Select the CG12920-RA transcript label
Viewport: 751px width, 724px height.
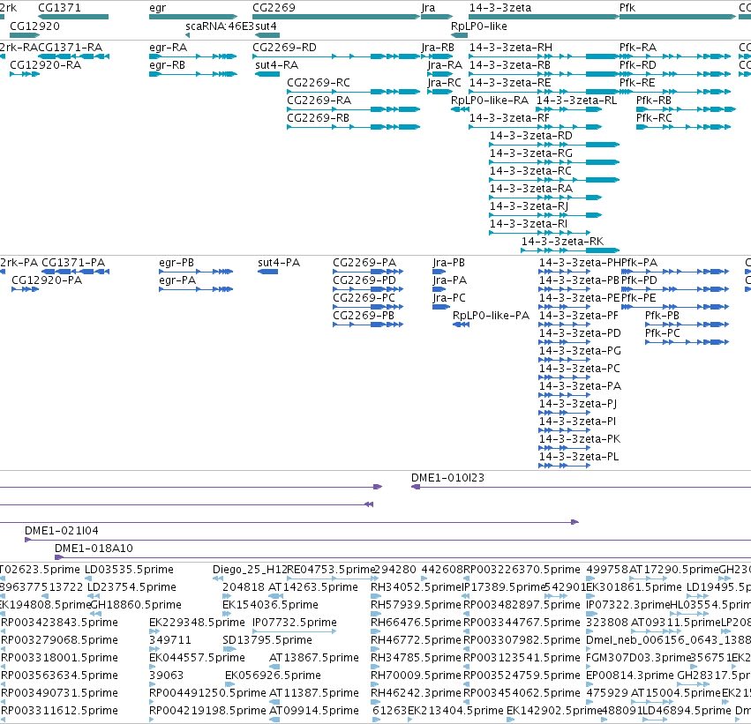pos(46,64)
